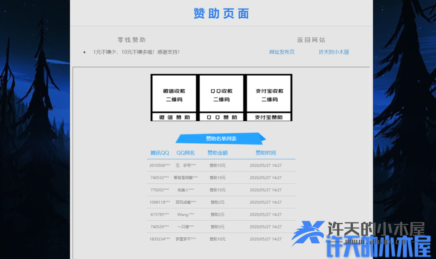Screen dimensions: 436x259
Task: Click nickname 梦里梦不***
Action: click(186, 239)
